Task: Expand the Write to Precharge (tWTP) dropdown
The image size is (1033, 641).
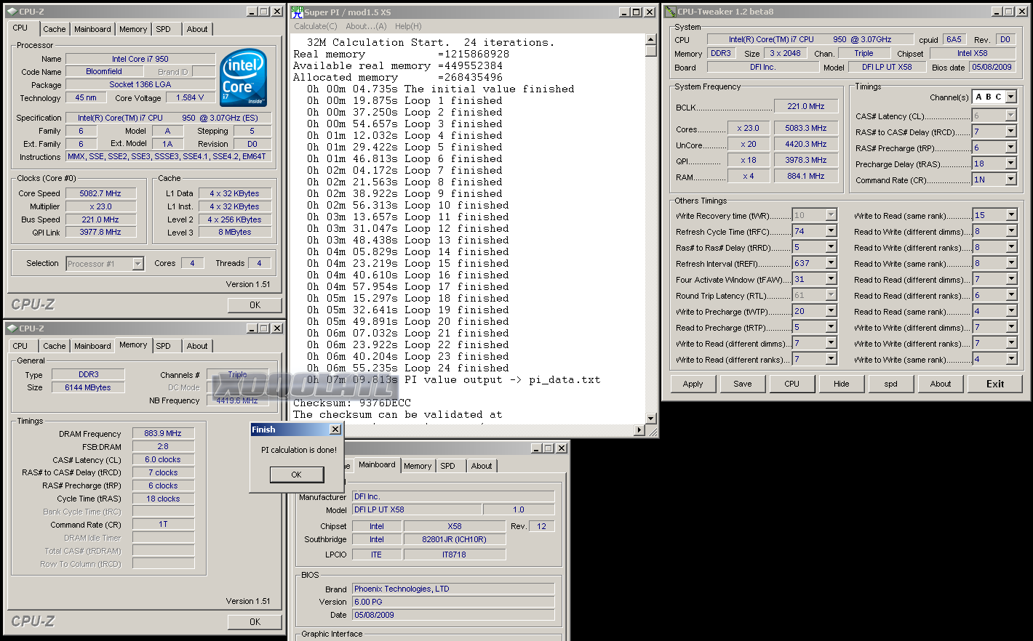Action: pos(831,311)
